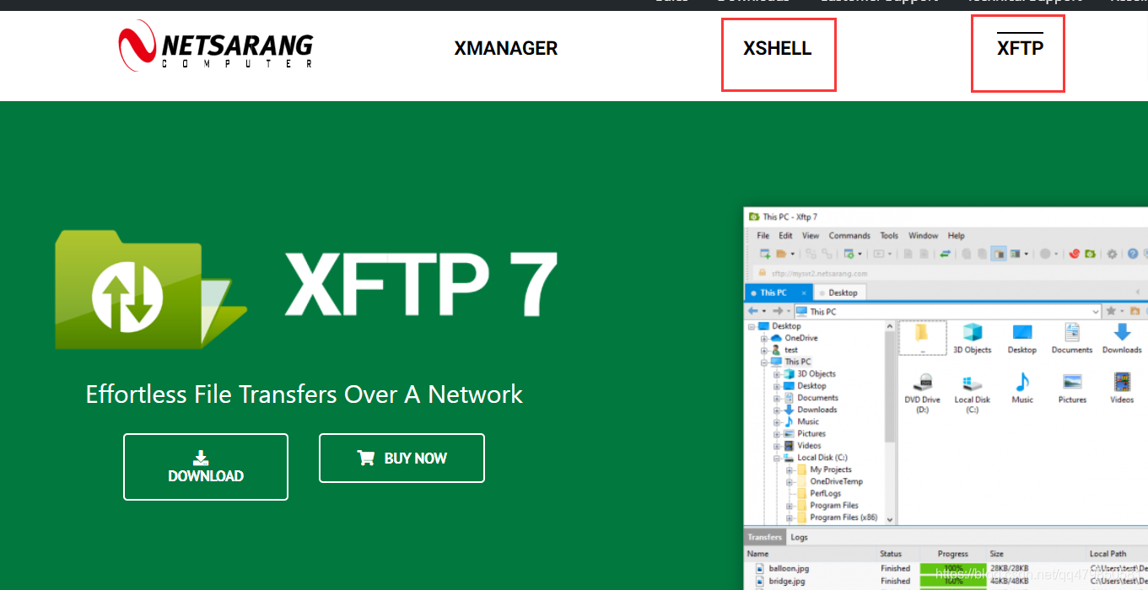Click the blue Help question mark icon
The height and width of the screenshot is (590, 1148).
click(1133, 254)
